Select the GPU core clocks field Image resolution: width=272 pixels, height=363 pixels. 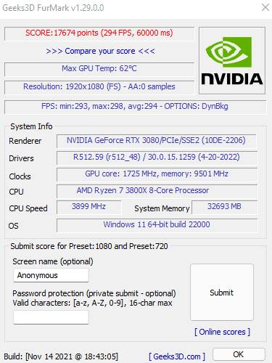[x=157, y=175]
